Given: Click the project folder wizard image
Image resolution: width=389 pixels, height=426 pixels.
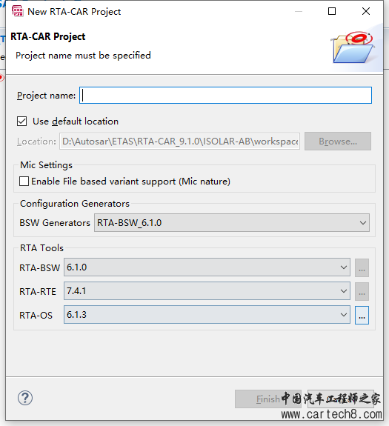Looking at the screenshot, I should coord(353,47).
